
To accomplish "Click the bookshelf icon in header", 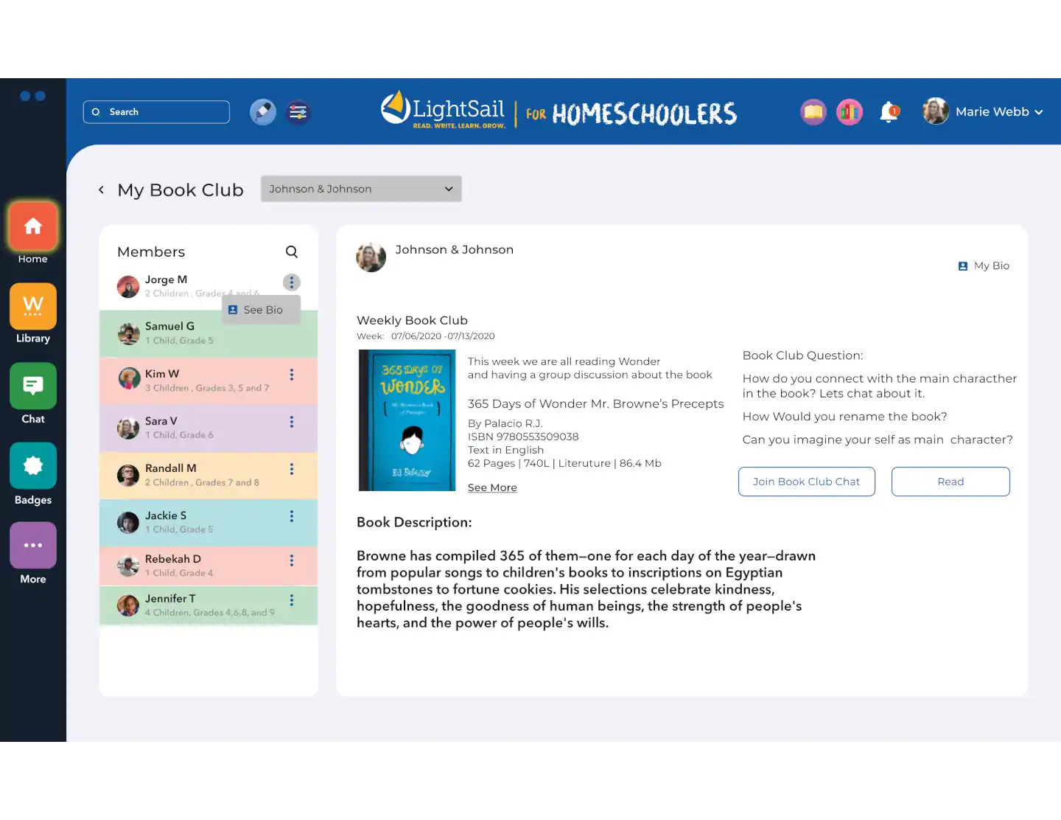I will pyautogui.click(x=850, y=112).
